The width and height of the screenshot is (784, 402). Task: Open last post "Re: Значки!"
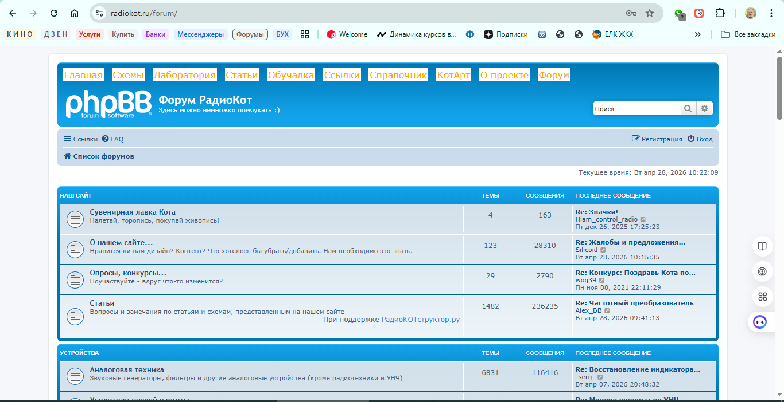click(597, 212)
